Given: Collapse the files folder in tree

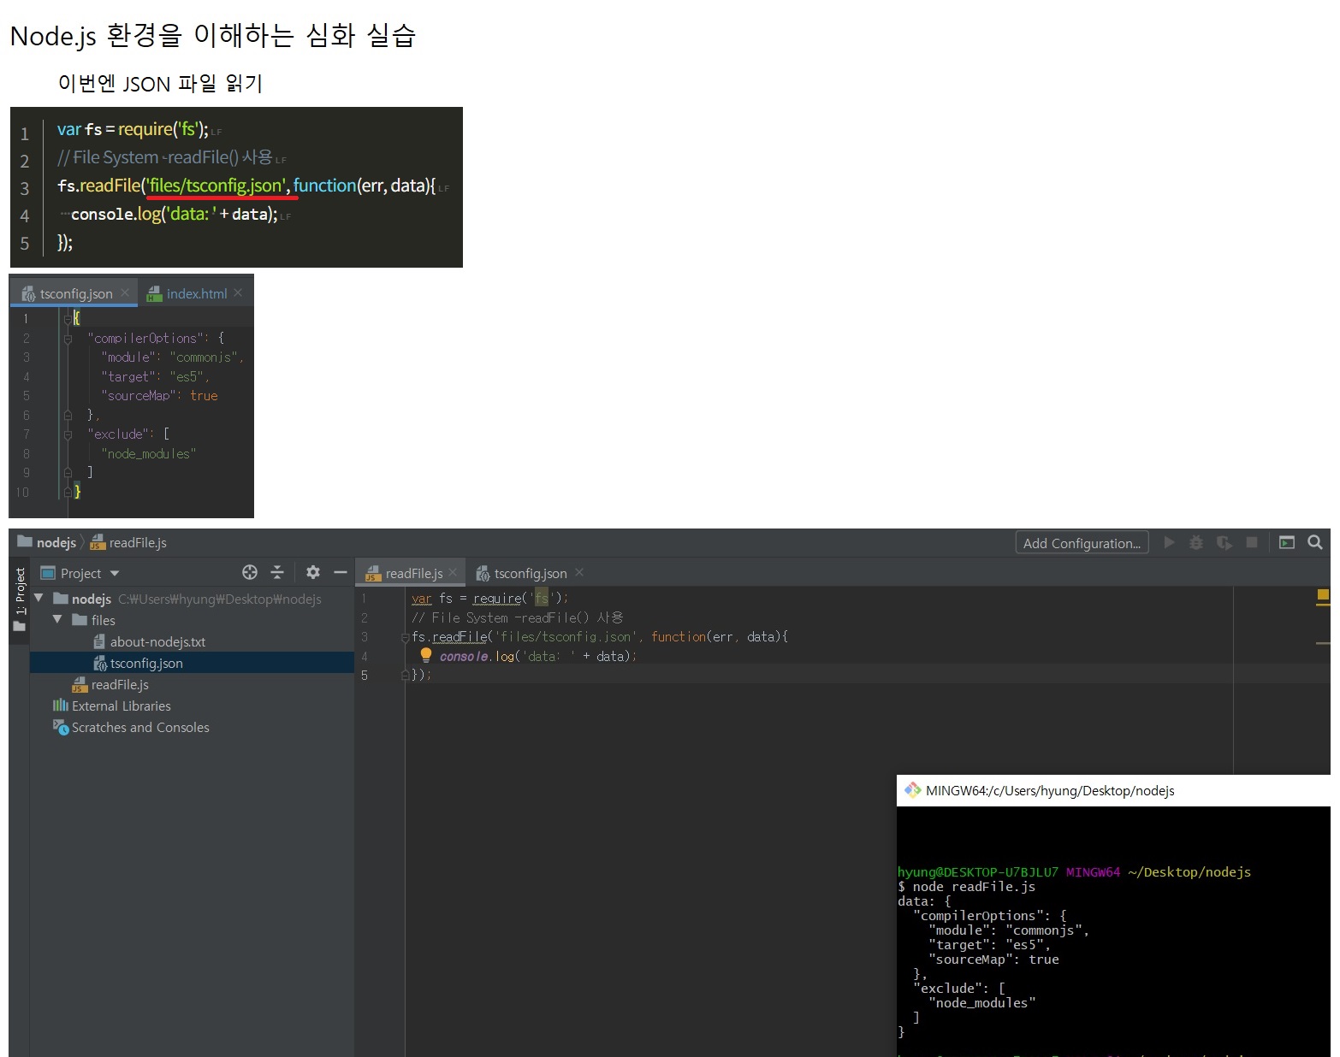Looking at the screenshot, I should pos(57,619).
